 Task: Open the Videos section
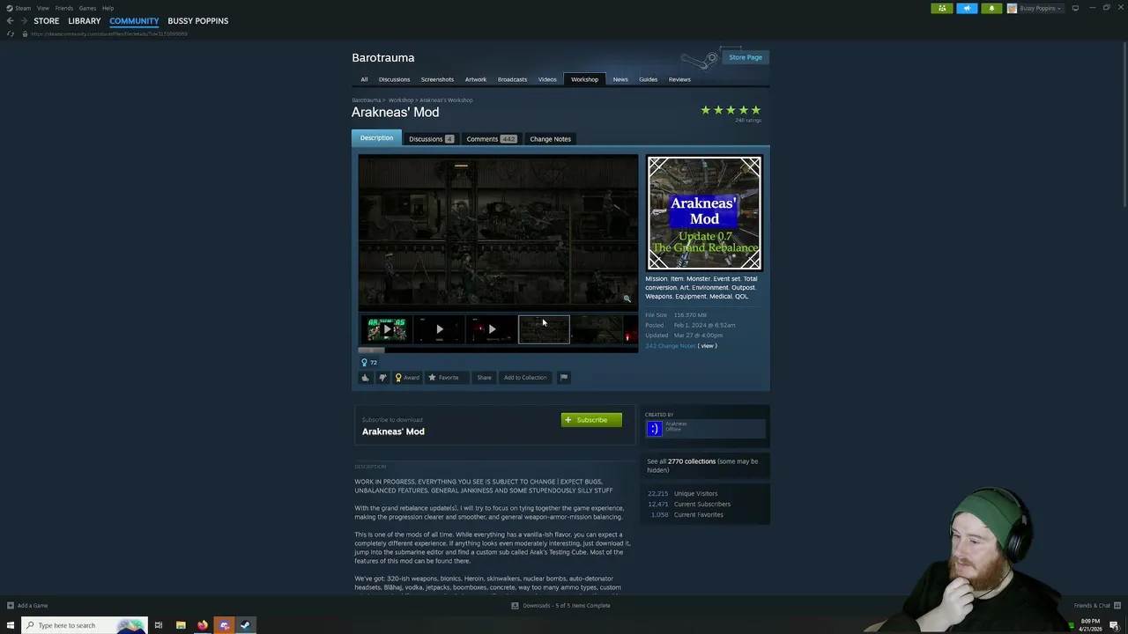click(x=547, y=79)
